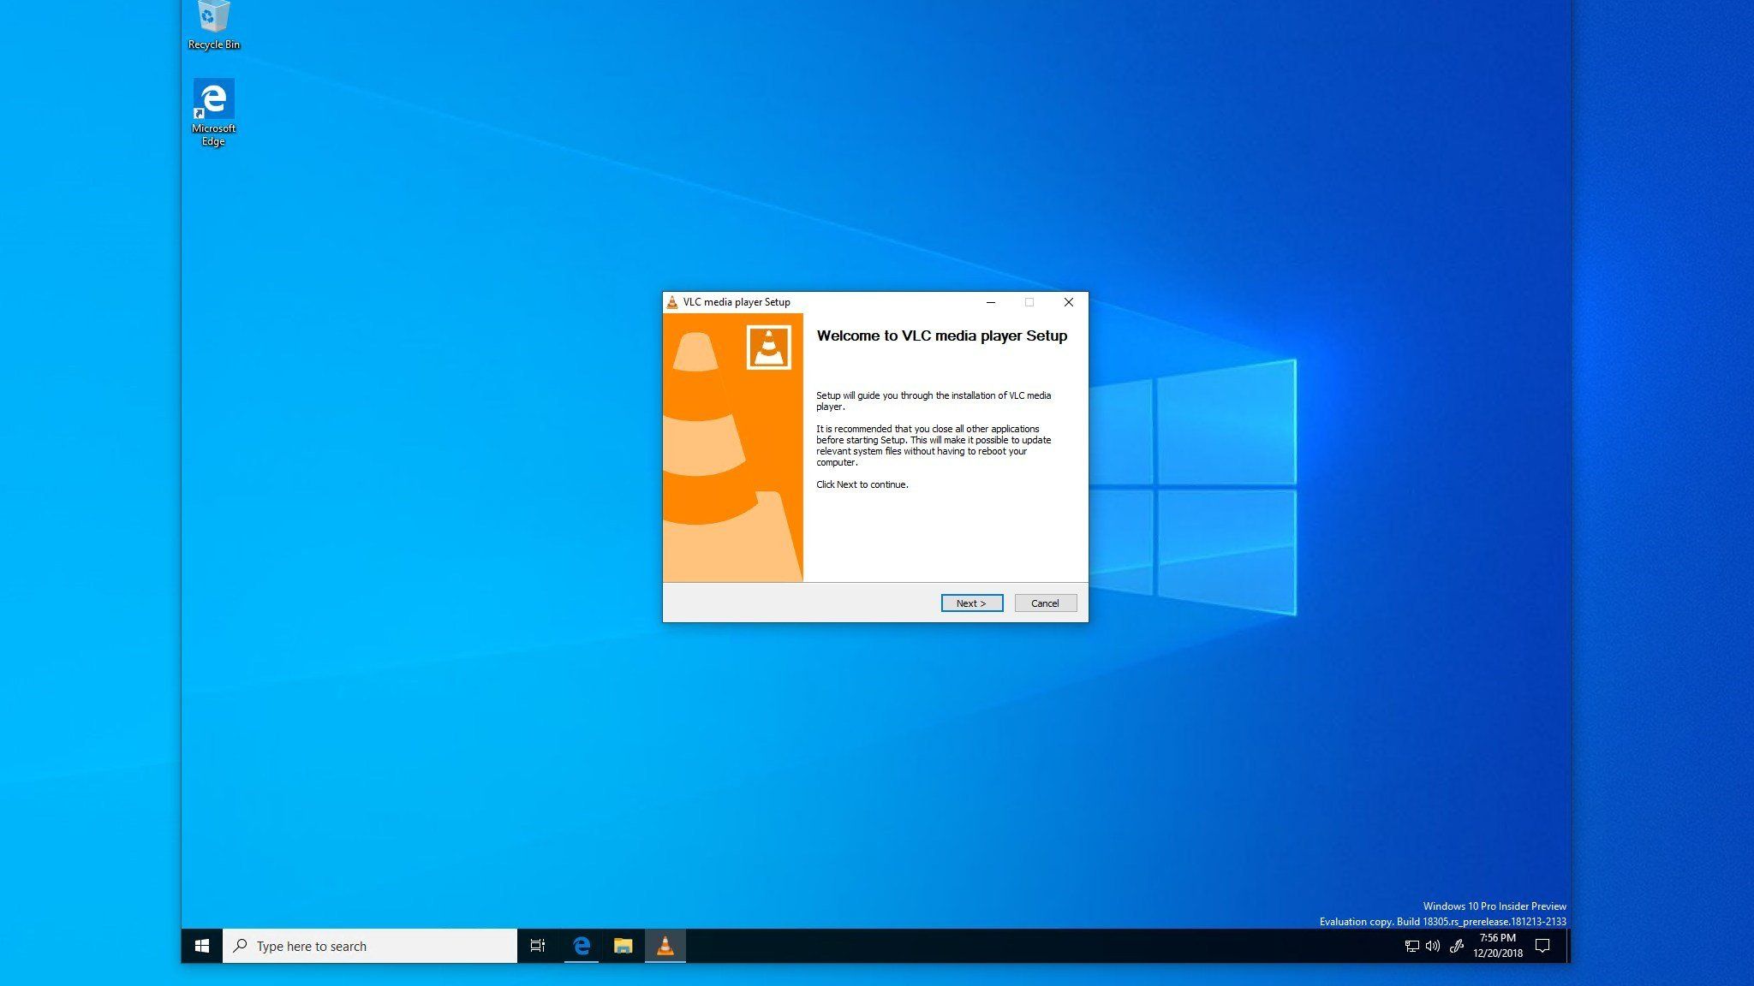Open File Explorer from the taskbar
This screenshot has height=986, width=1754.
[623, 946]
